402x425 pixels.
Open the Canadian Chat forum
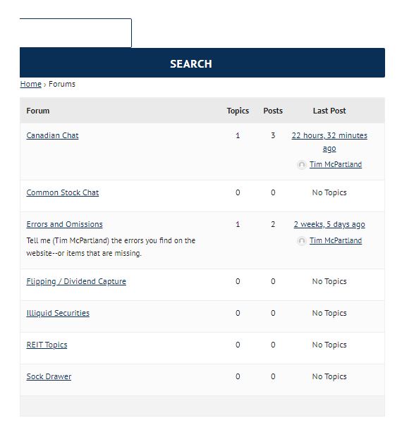[52, 135]
